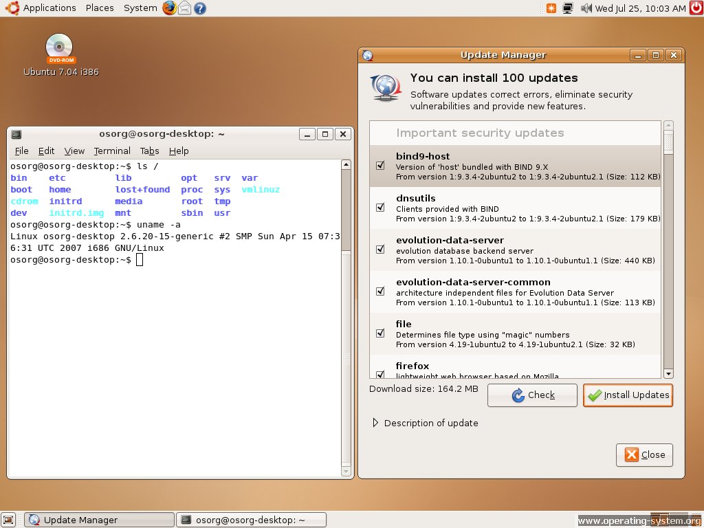
Task: Open the terminal Edit menu
Action: click(46, 151)
